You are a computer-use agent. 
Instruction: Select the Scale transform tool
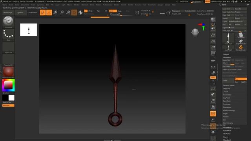[x=62, y=13]
